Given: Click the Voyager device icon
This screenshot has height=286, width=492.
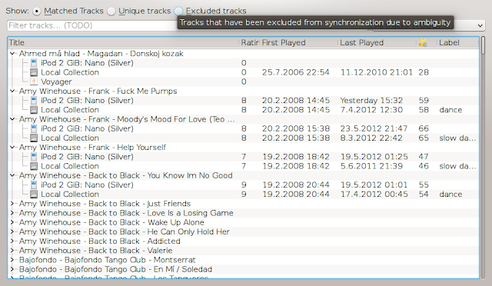Looking at the screenshot, I should pyautogui.click(x=34, y=82).
